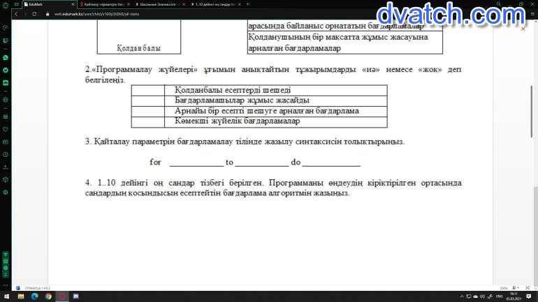The image size is (538, 302).
Task: Click the blank after 'for' in question 3
Action: tap(196, 163)
